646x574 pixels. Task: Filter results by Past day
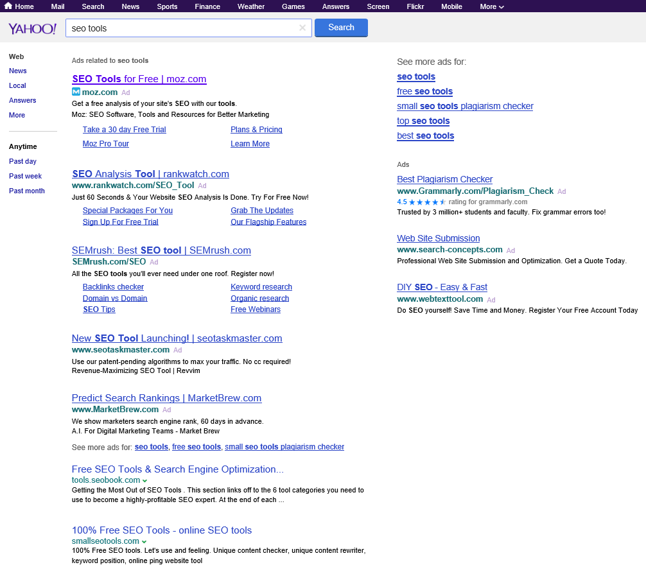point(22,161)
